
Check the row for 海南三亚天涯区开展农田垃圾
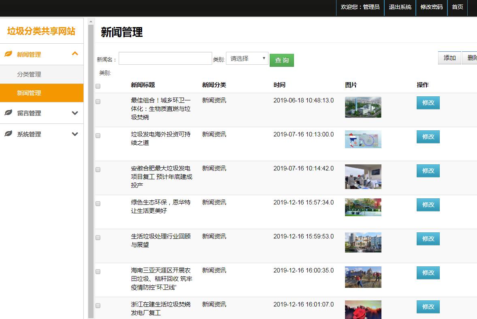(x=98, y=272)
